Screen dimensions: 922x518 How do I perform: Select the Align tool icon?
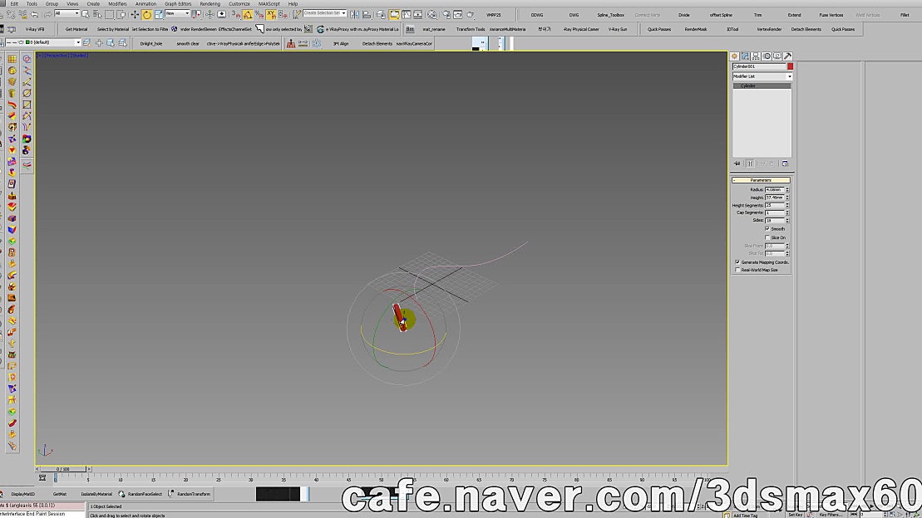(367, 15)
